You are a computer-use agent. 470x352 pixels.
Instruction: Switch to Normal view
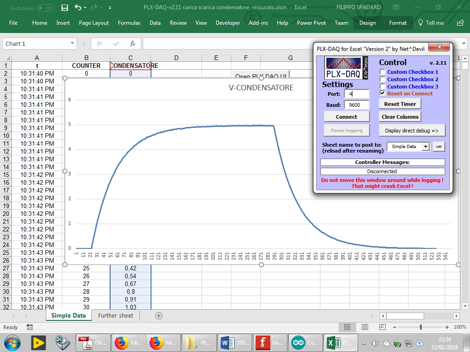[x=347, y=327]
